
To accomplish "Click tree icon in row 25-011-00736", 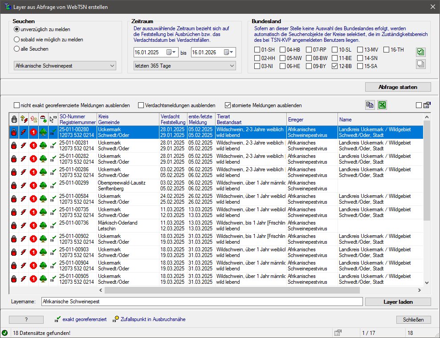I will [x=43, y=225].
